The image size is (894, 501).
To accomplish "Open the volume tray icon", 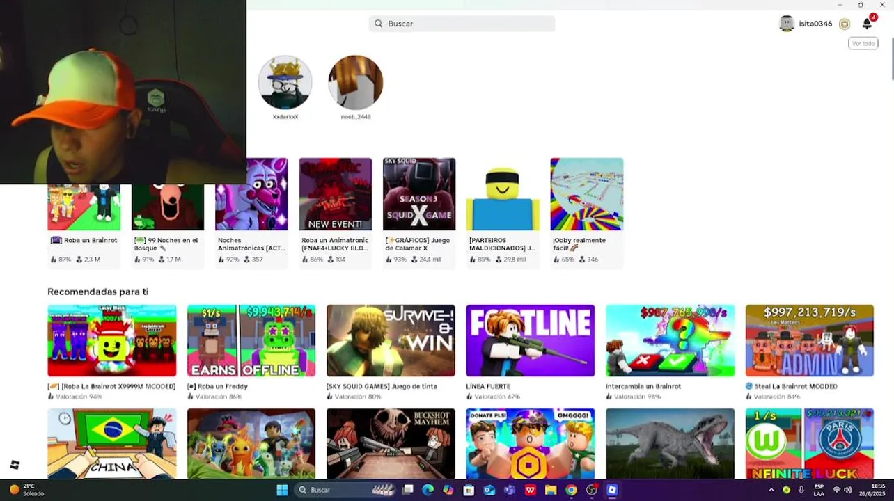I will [848, 490].
